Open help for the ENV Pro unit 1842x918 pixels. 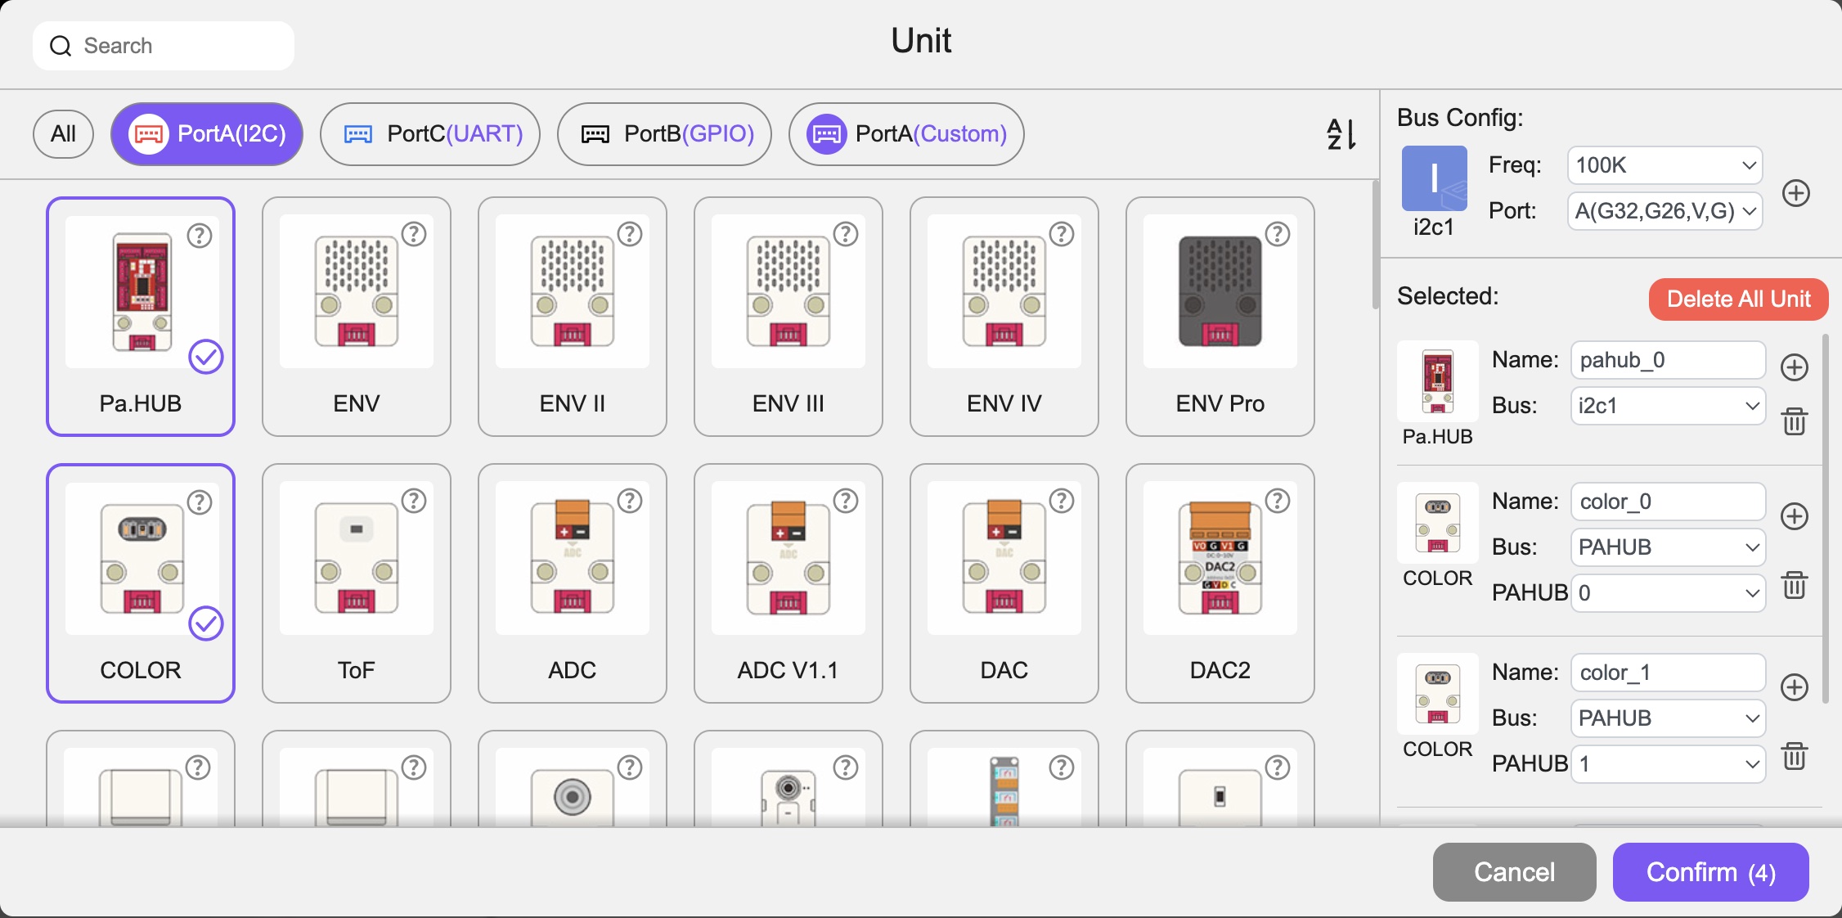tap(1278, 235)
